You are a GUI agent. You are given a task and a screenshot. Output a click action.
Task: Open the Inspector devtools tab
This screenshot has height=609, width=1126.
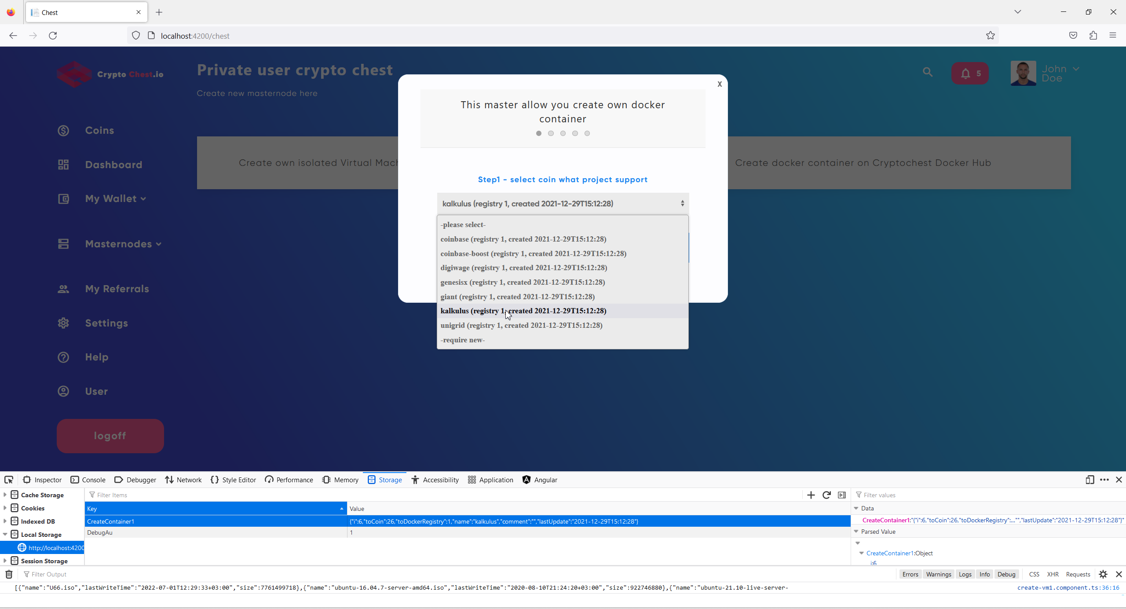(x=42, y=480)
